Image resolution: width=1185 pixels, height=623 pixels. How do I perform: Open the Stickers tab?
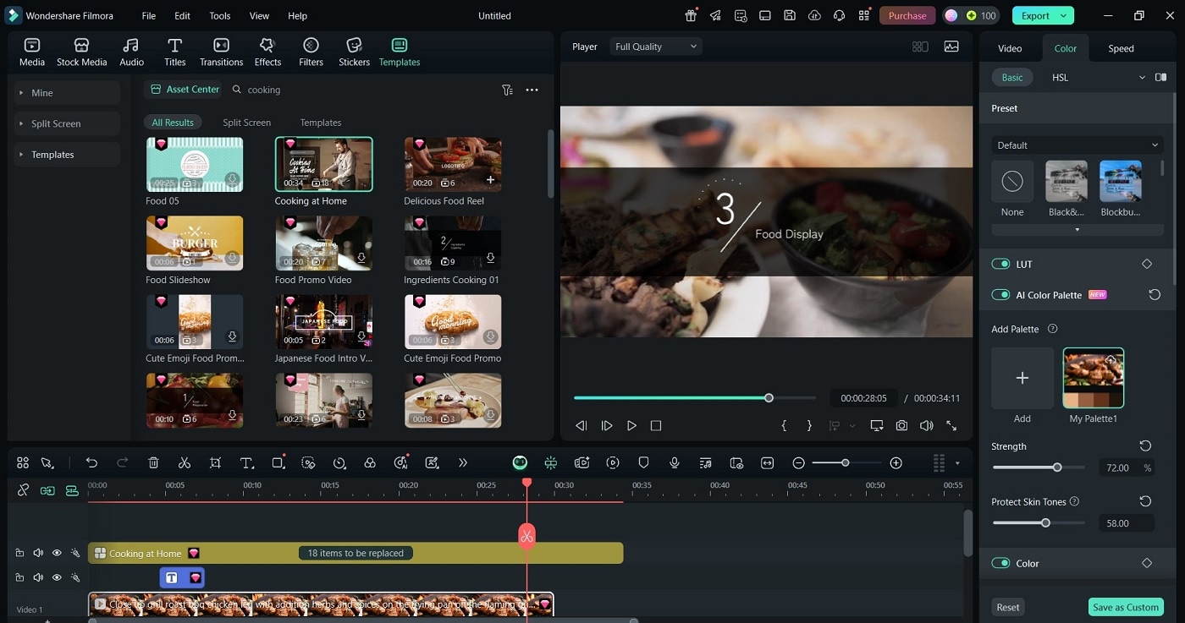354,52
